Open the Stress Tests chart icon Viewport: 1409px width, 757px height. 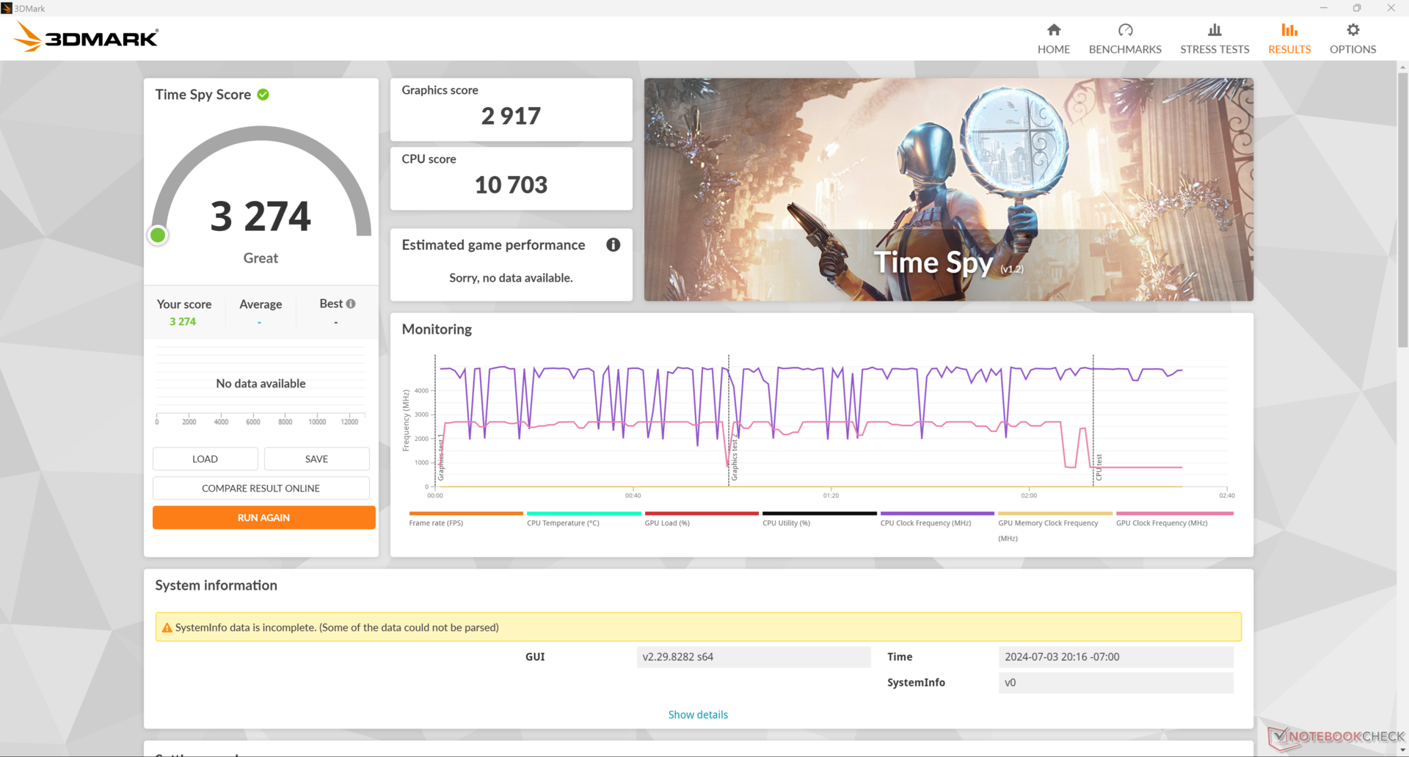tap(1214, 30)
